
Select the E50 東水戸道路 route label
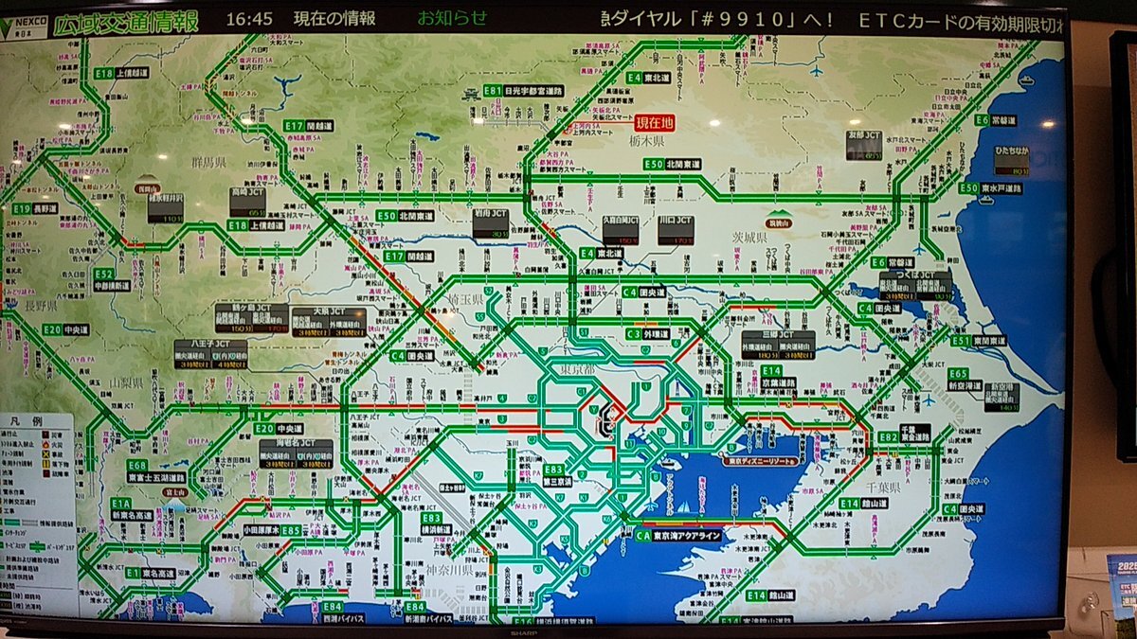(x=991, y=188)
